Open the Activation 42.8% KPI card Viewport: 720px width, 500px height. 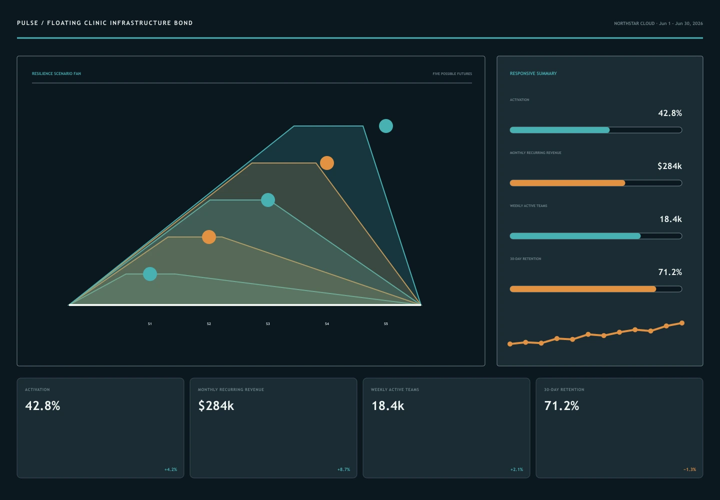point(100,428)
